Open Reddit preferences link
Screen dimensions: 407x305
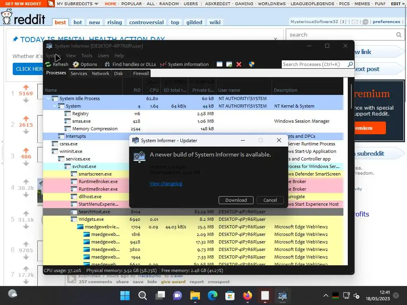point(386,21)
